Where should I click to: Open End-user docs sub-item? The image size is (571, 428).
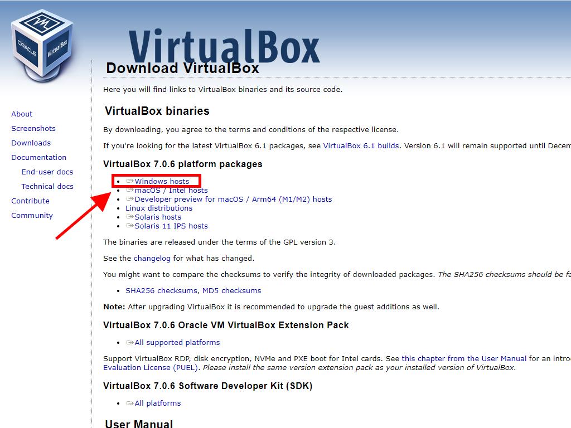pos(47,172)
